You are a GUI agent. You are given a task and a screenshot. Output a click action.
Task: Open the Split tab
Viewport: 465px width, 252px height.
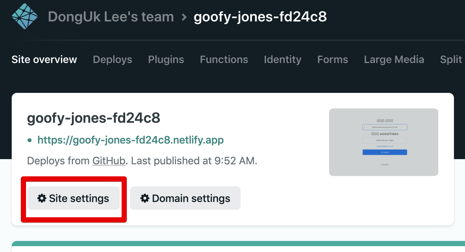click(x=451, y=59)
